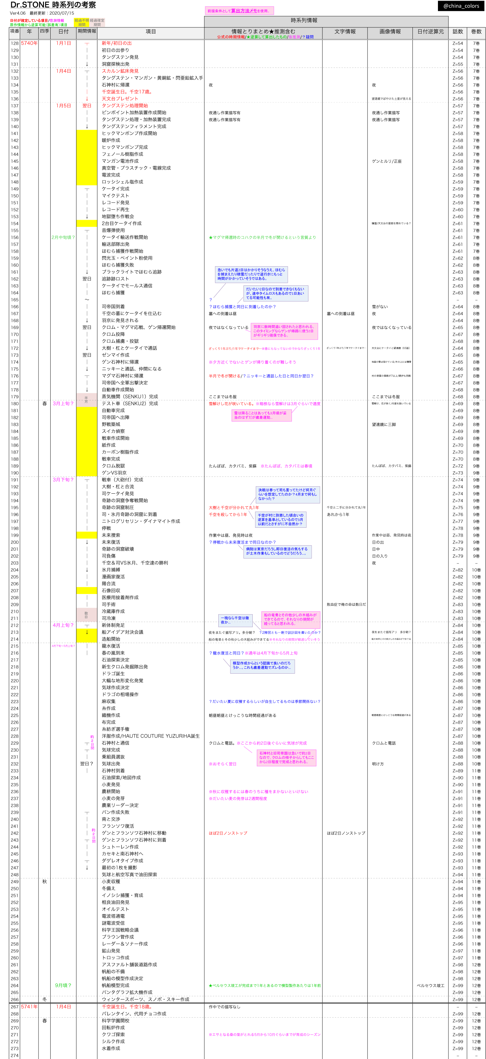
Task: Select the 9月頃? date cell
Action: coord(63,985)
